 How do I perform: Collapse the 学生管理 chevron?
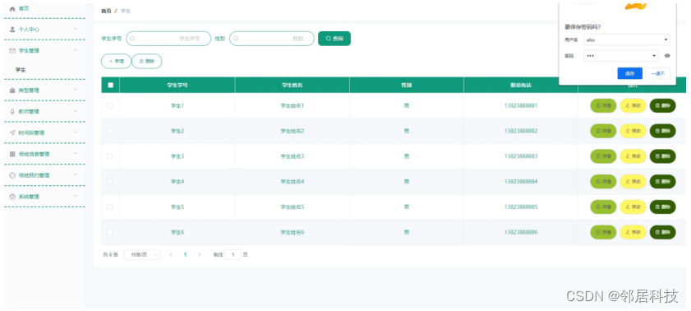tap(76, 50)
